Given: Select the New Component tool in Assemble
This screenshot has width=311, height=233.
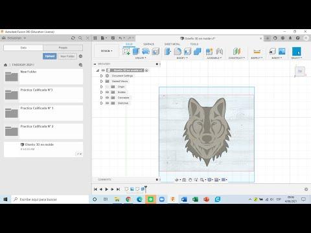Looking at the screenshot, I should (x=209, y=51).
